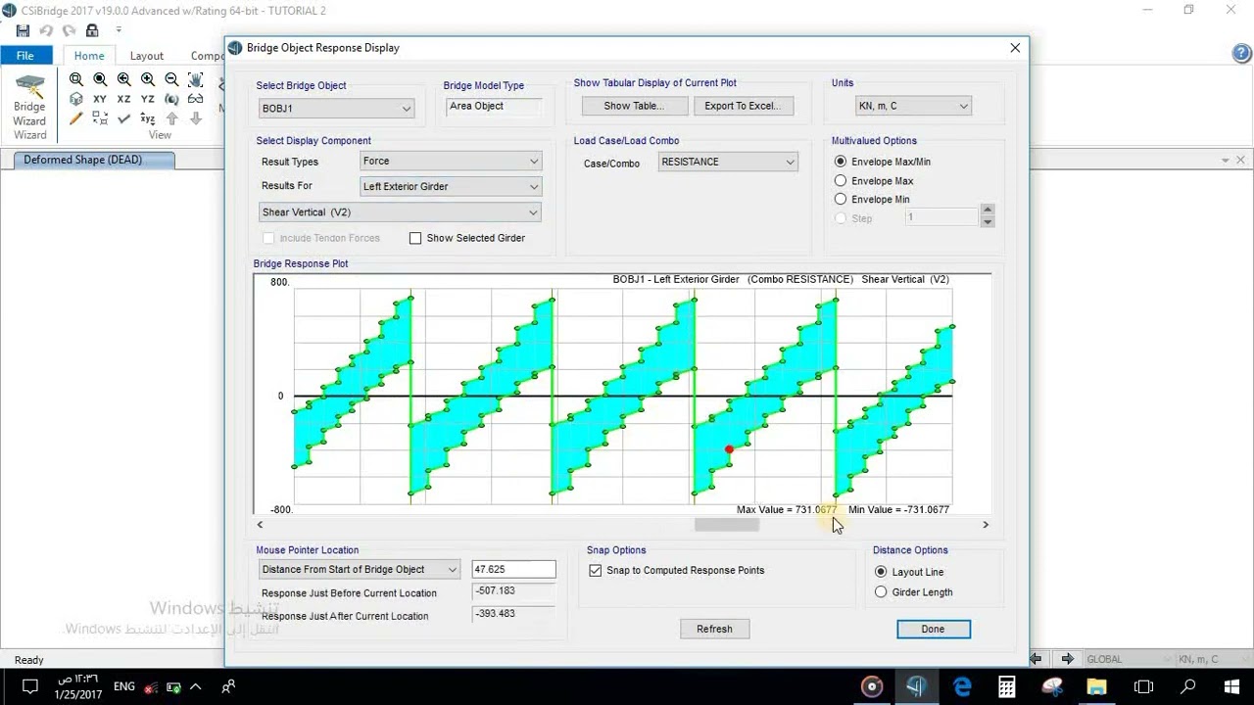This screenshot has height=705, width=1254.
Task: Click the plot scroll right arrow
Action: click(986, 525)
